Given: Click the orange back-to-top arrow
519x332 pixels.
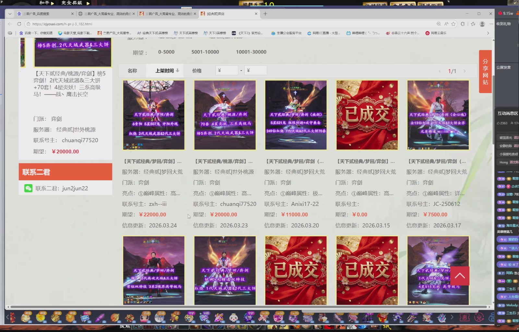Looking at the screenshot, I should tap(460, 275).
